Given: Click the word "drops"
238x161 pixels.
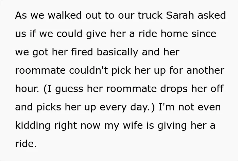Looking at the screenshot, I should [x=174, y=89].
